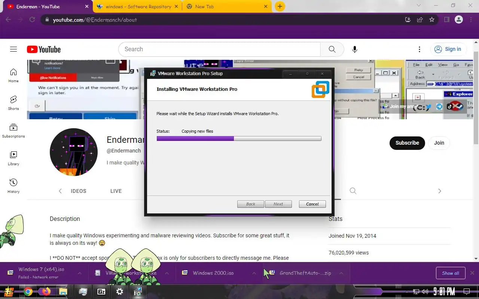This screenshot has width=479, height=299.
Task: Start voice search with microphone icon
Action: click(x=355, y=49)
